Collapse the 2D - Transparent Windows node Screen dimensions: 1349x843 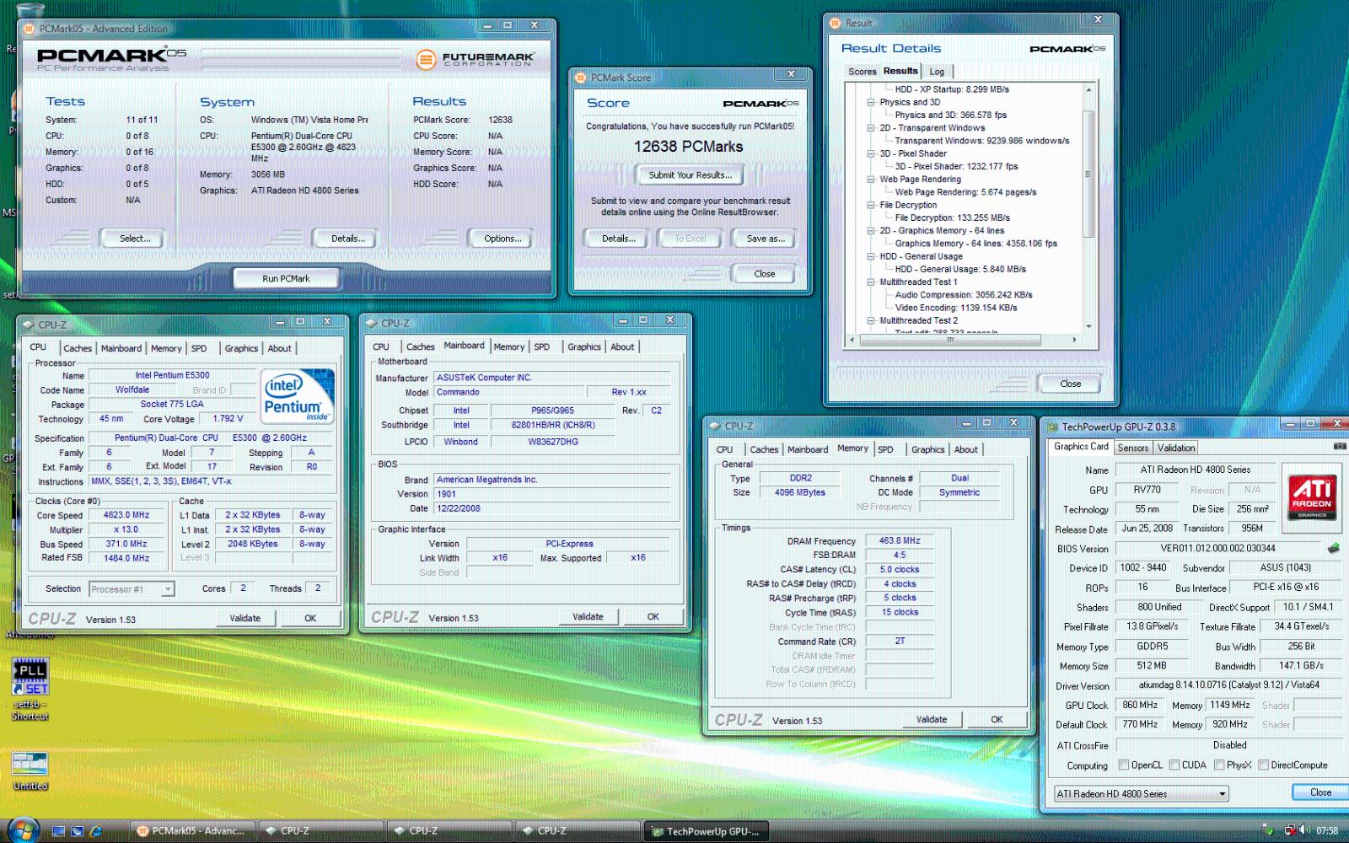pos(871,128)
